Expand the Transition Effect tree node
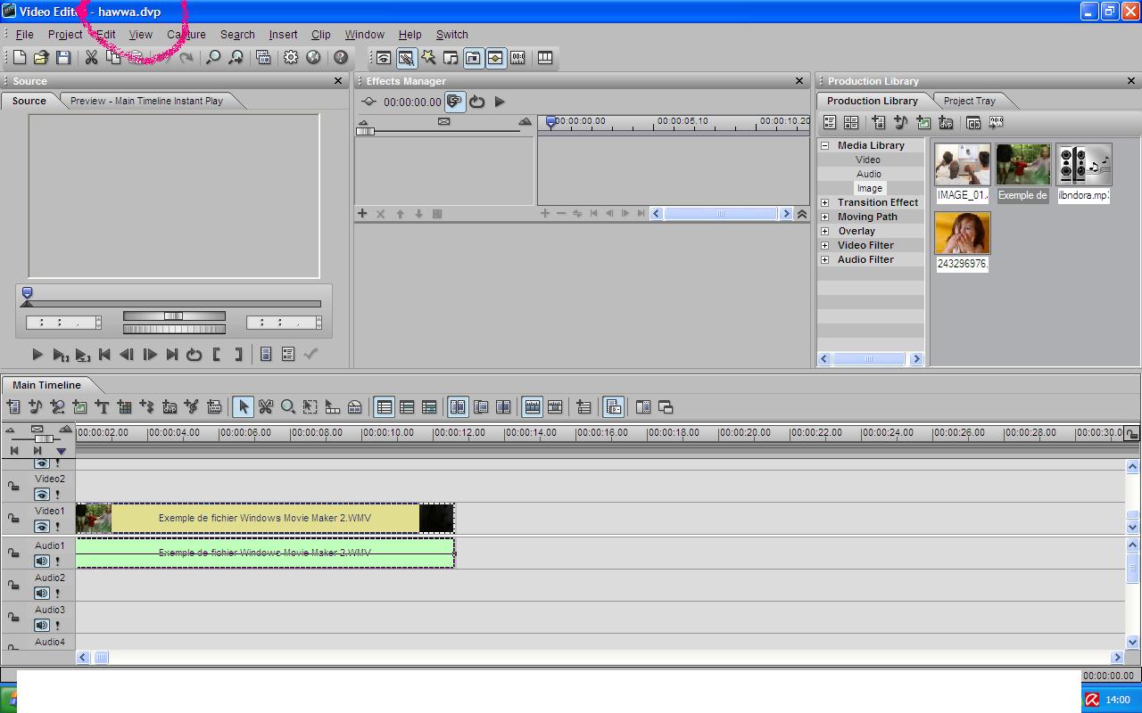 click(824, 202)
